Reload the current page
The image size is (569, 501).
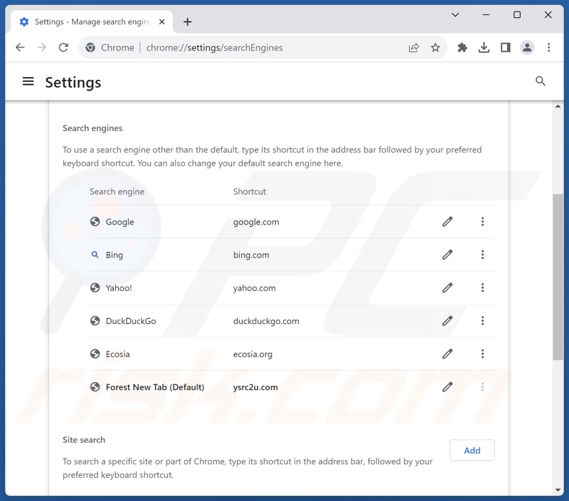pos(63,48)
